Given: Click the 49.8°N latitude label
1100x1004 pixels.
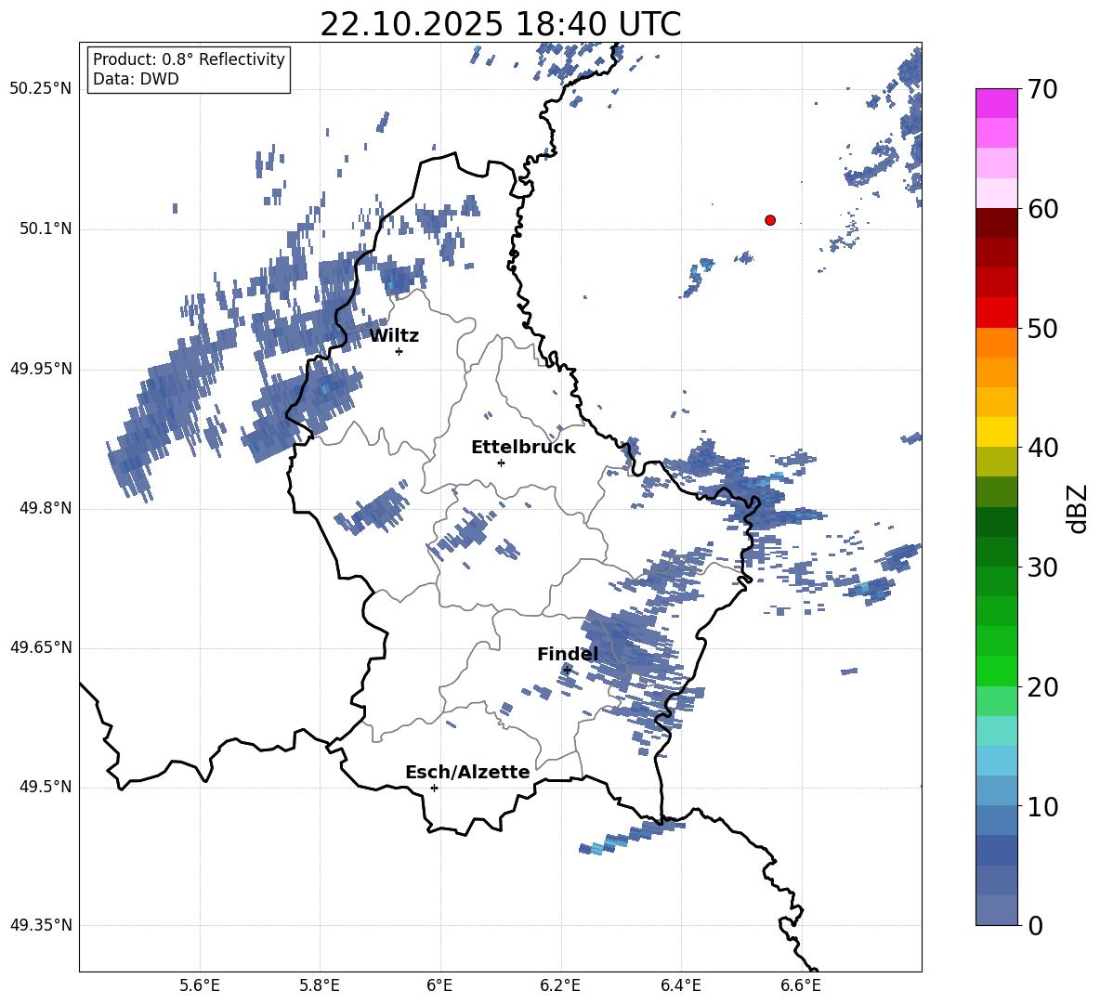Looking at the screenshot, I should (46, 508).
